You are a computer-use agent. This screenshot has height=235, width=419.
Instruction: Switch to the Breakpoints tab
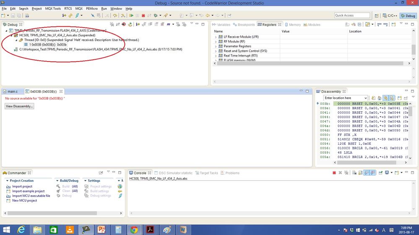pyautogui.click(x=244, y=25)
